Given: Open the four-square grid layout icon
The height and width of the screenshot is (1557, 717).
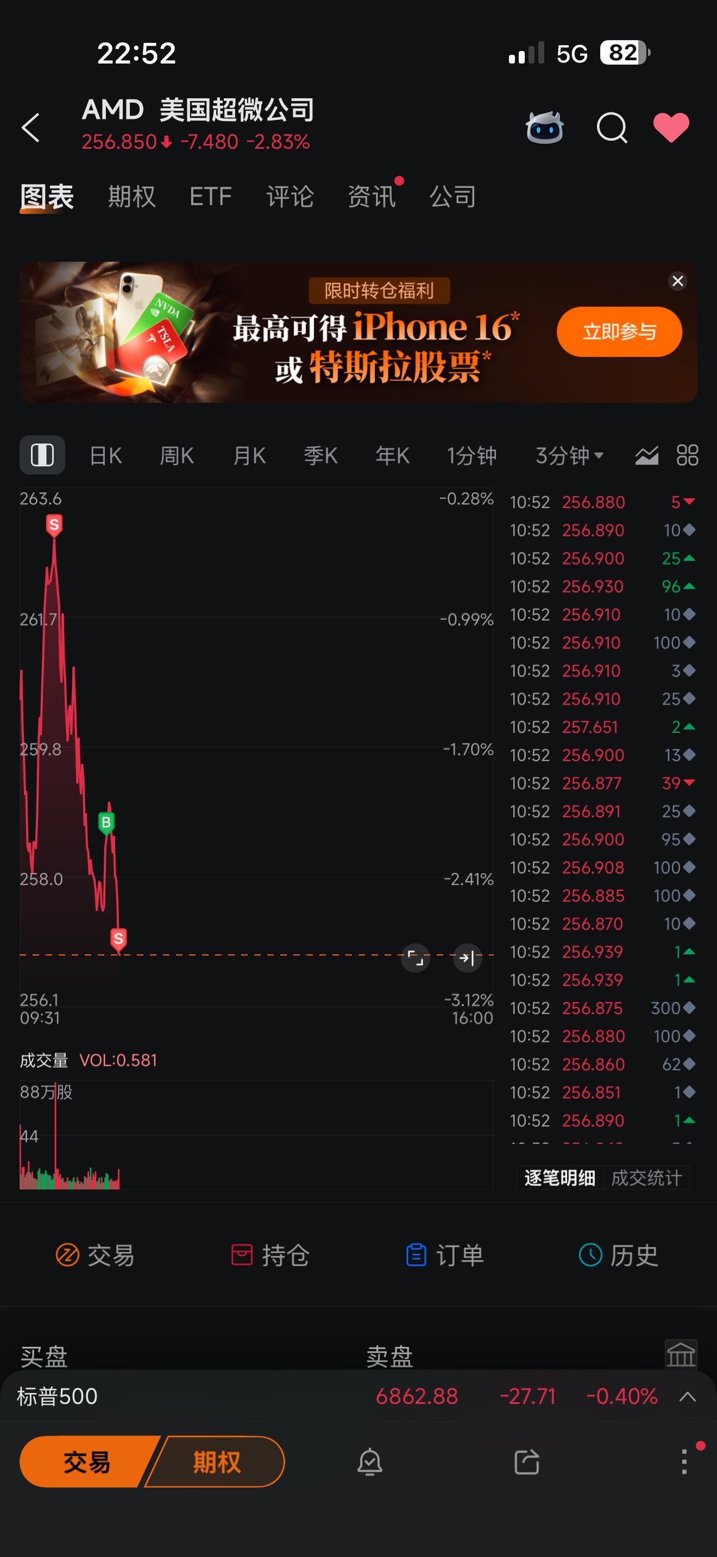Looking at the screenshot, I should click(x=687, y=455).
